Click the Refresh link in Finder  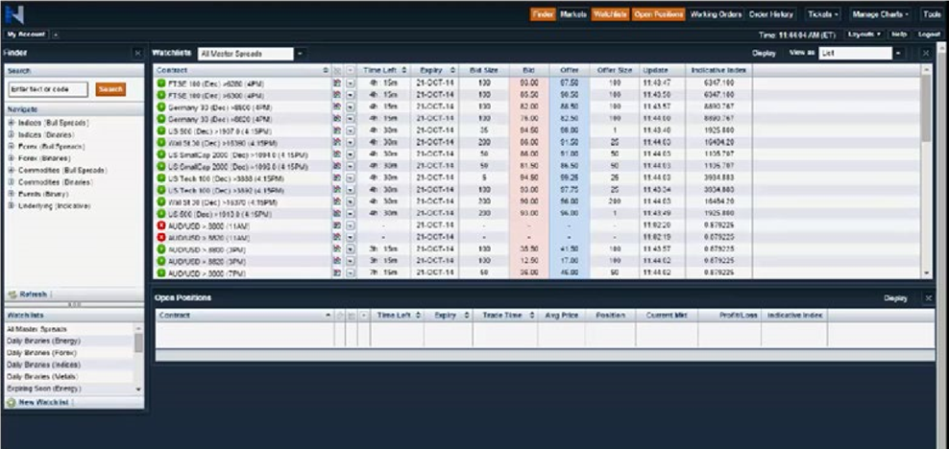coord(33,295)
